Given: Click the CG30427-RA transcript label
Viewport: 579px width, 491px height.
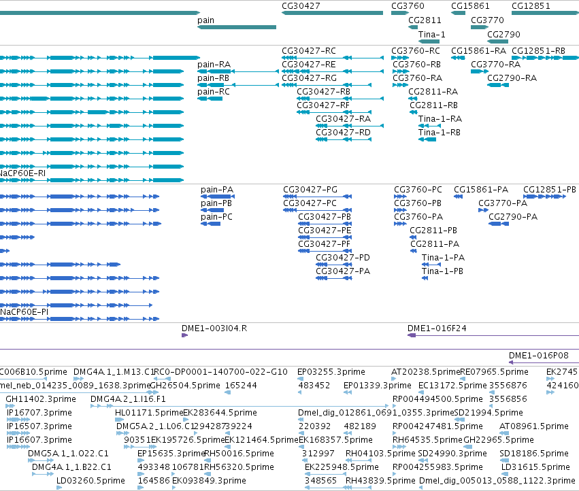Looking at the screenshot, I should (x=343, y=119).
